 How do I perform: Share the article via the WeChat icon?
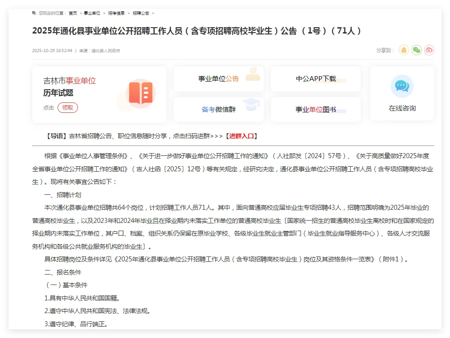(x=416, y=50)
